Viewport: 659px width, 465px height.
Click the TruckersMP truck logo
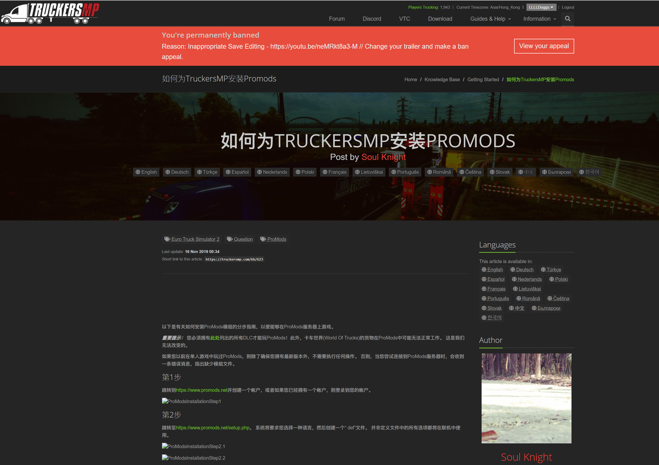[x=50, y=13]
